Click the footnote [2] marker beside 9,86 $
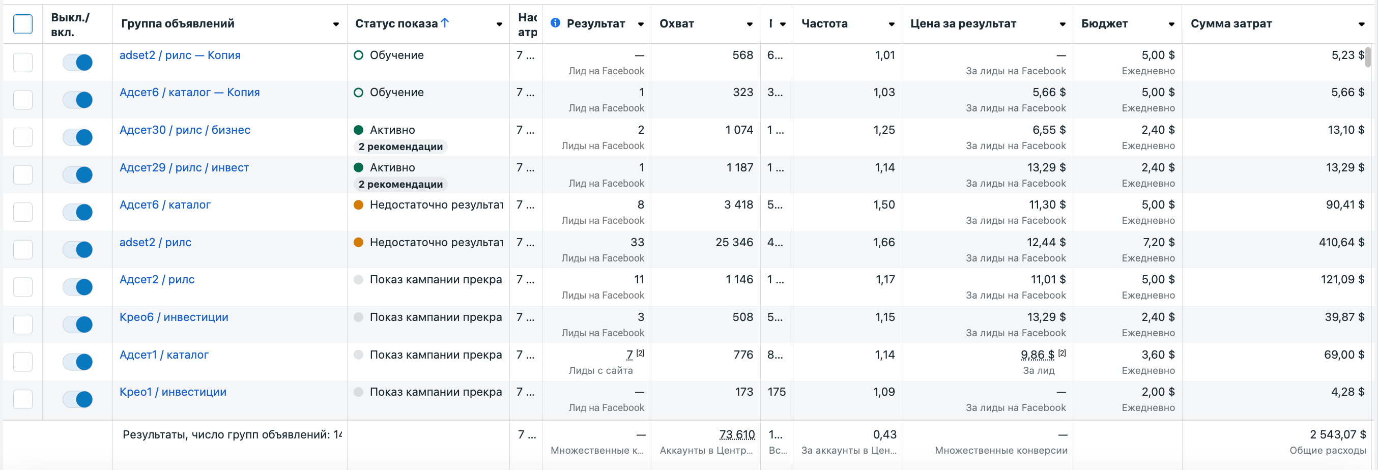This screenshot has height=470, width=1378. tap(1062, 353)
